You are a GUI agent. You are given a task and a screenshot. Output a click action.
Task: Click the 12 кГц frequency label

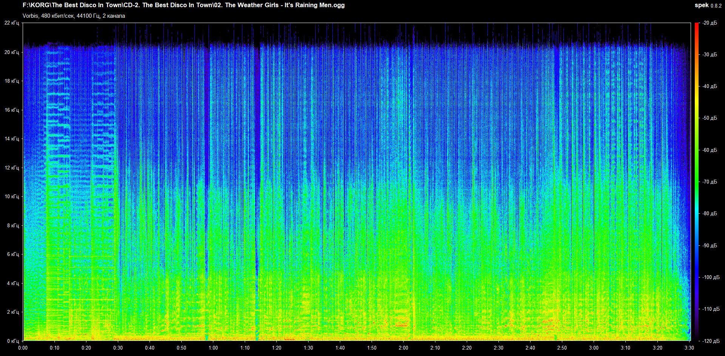point(12,168)
